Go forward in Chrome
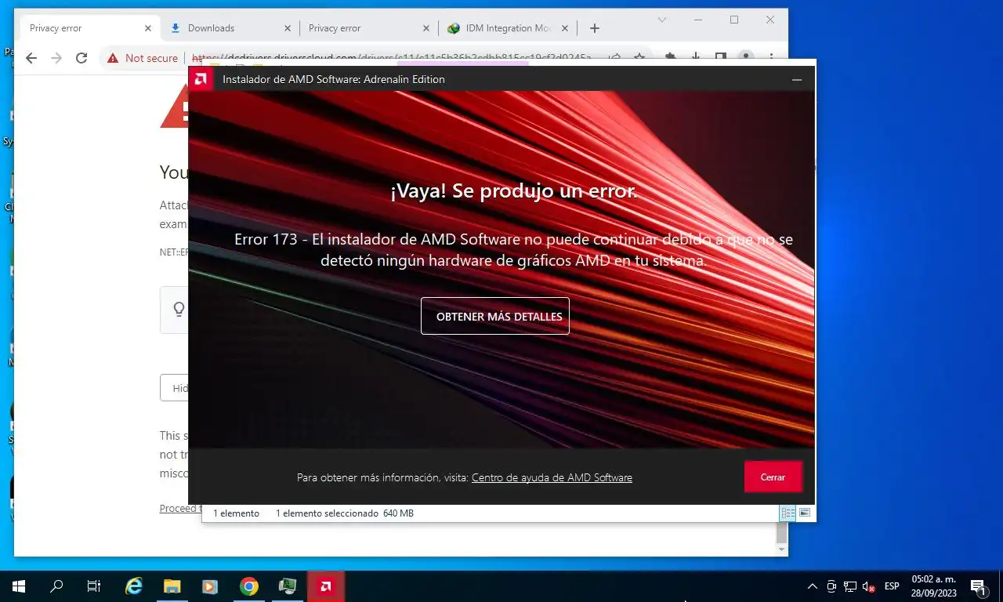 56,58
